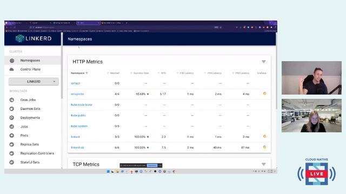Open the HTTP Metrics filter icon

(264, 62)
